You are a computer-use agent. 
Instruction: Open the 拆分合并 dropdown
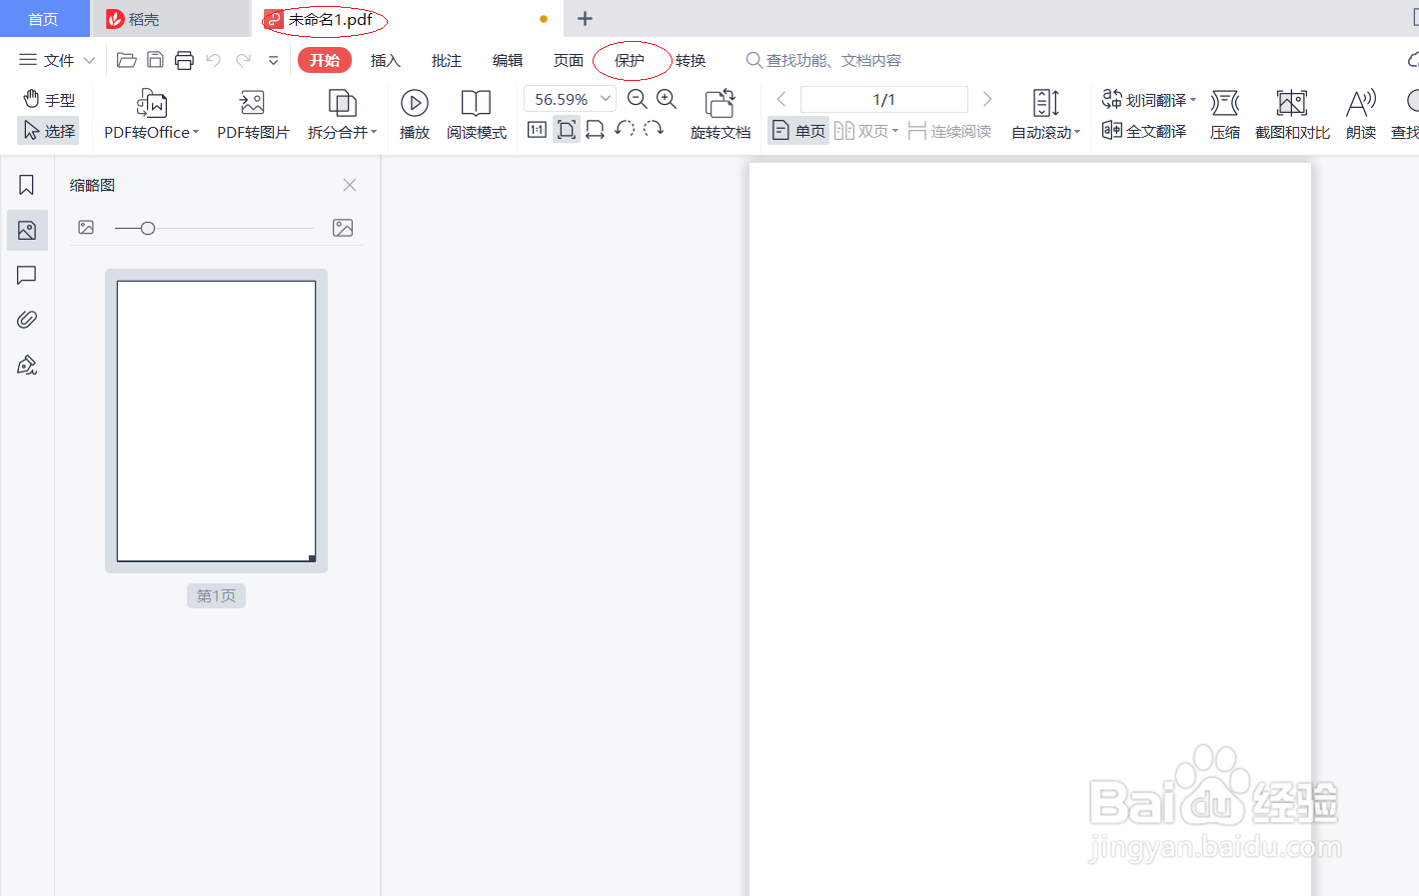[342, 114]
